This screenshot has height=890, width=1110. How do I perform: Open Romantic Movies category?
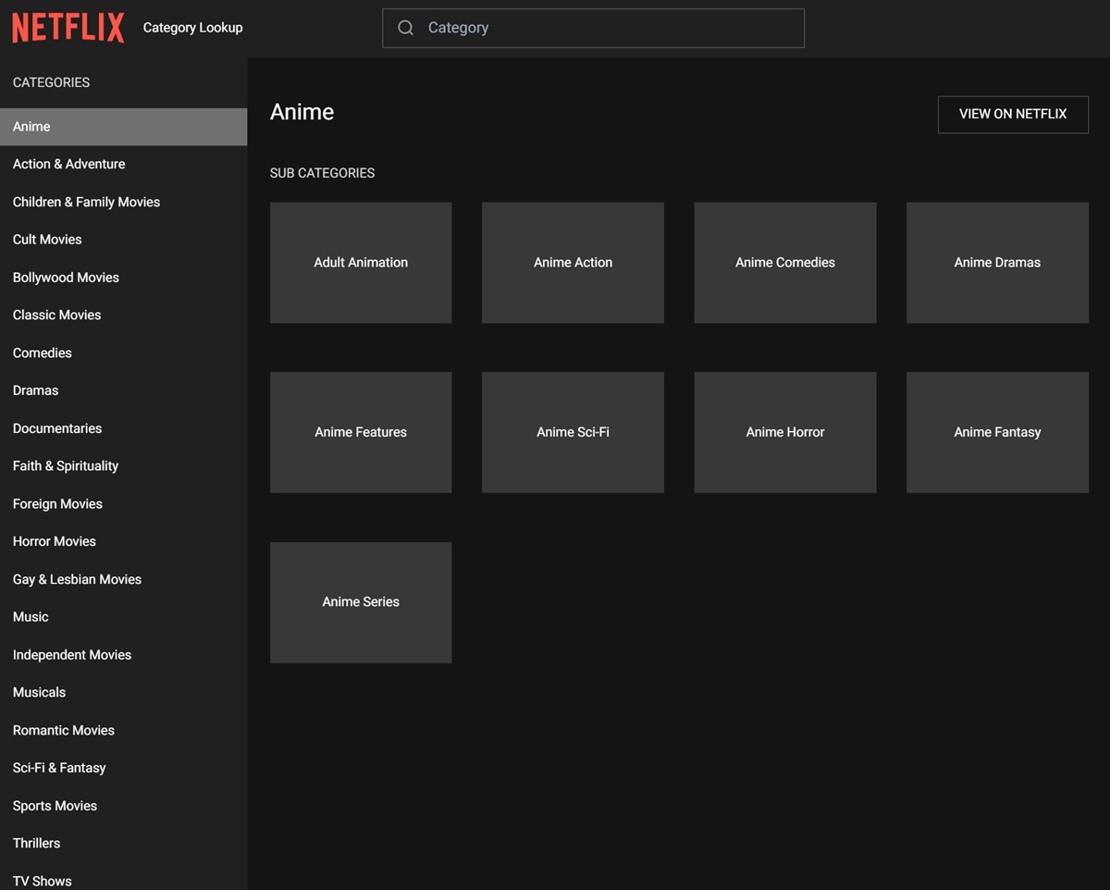[x=123, y=730]
